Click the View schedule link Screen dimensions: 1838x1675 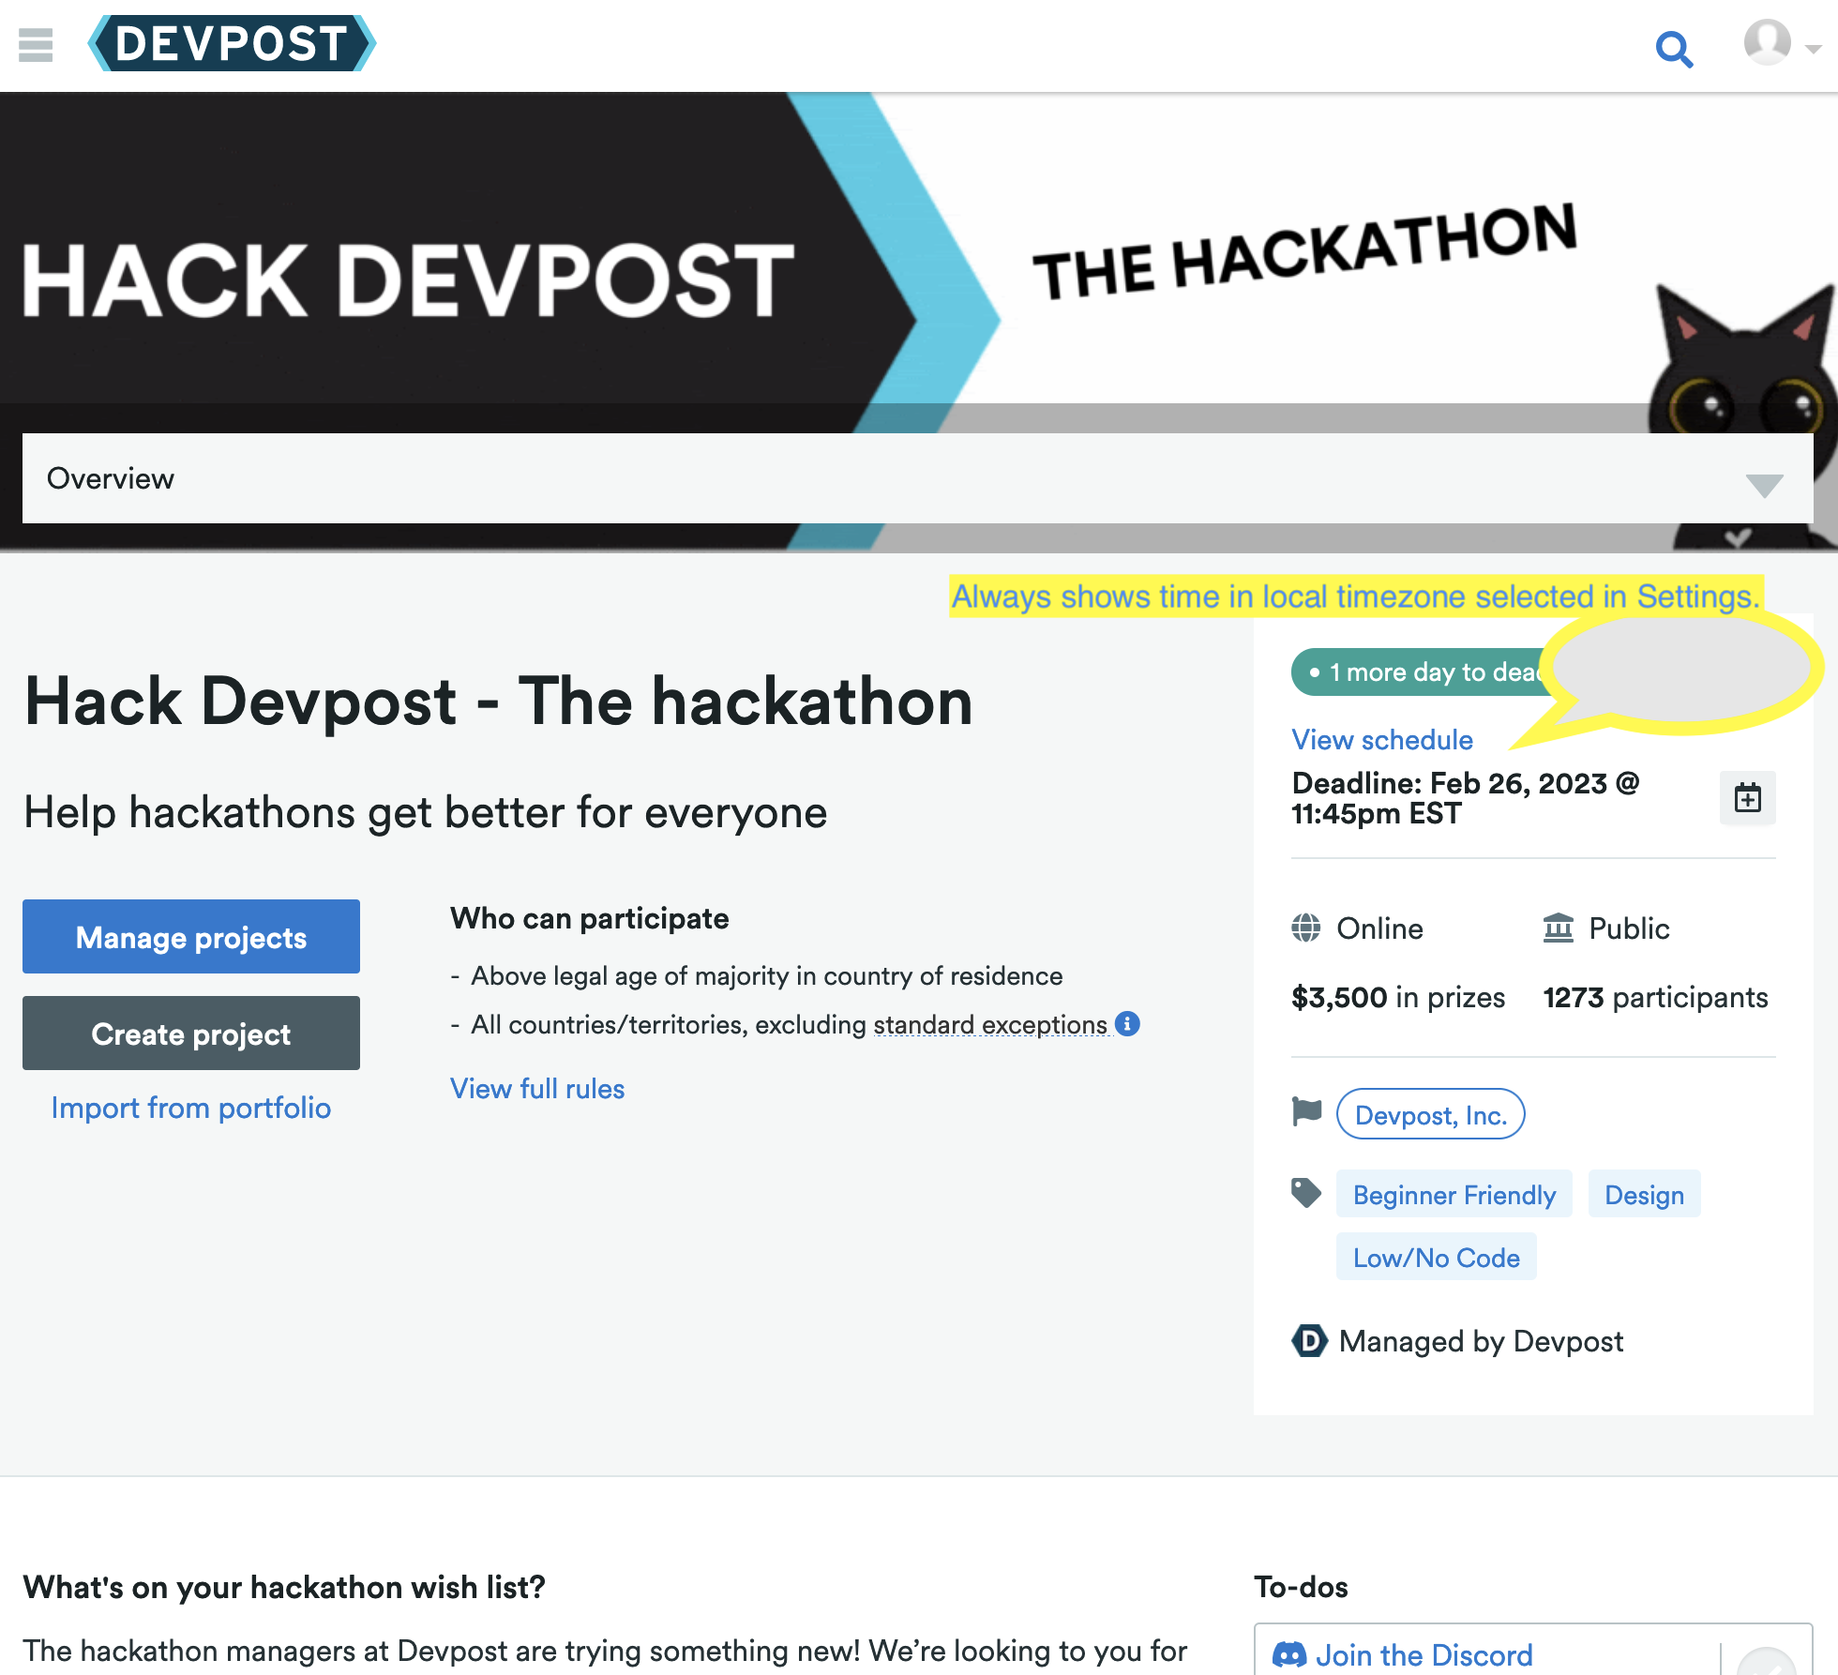(1382, 740)
